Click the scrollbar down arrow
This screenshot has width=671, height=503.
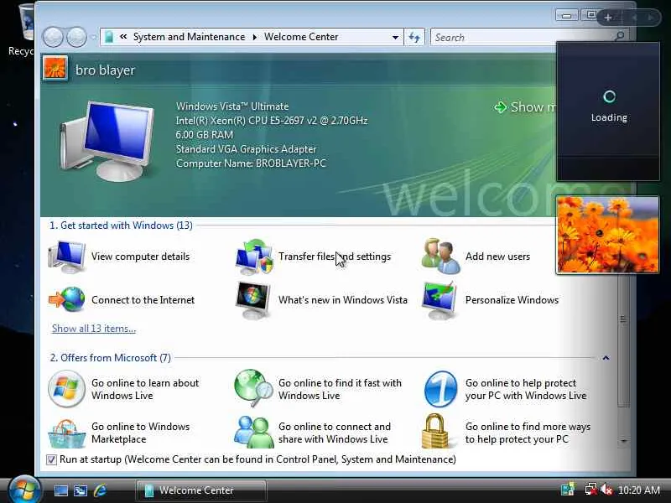(x=623, y=441)
